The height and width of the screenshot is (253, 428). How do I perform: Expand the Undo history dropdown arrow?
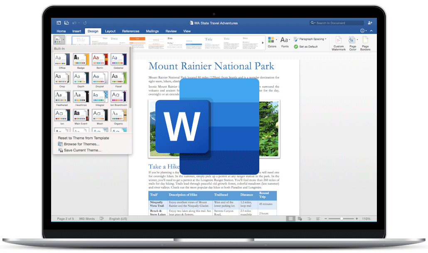pos(79,23)
